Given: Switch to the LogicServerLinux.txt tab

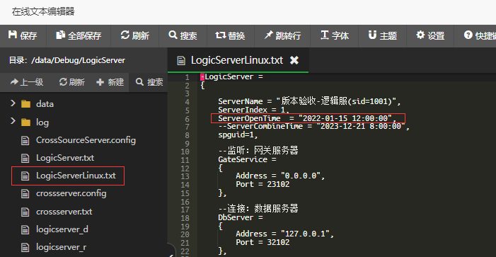Looking at the screenshot, I should pos(237,60).
